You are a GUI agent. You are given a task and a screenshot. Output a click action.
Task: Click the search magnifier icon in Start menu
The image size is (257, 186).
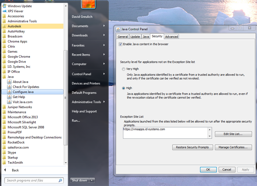pyautogui.click(x=60, y=181)
